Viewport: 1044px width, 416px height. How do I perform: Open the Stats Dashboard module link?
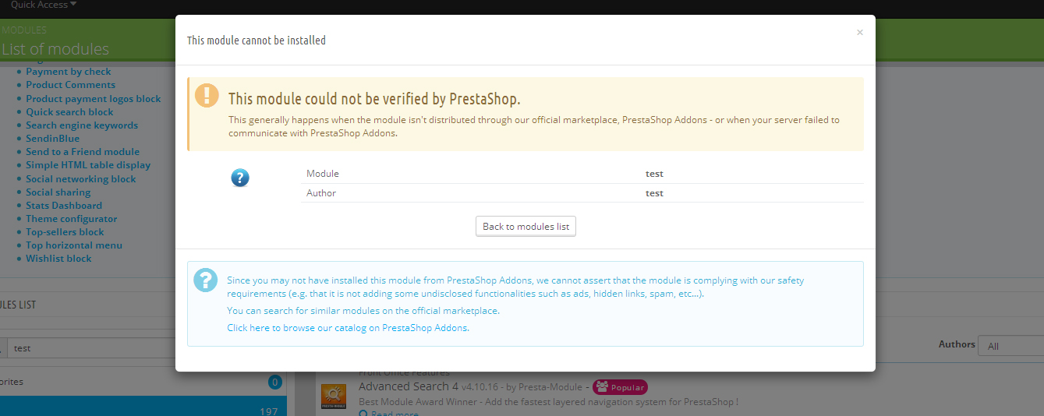click(x=64, y=206)
